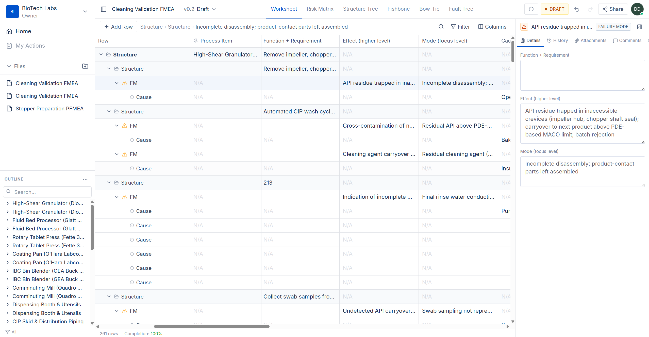Open the Columns configuration panel
This screenshot has height=337, width=649.
coord(492,27)
